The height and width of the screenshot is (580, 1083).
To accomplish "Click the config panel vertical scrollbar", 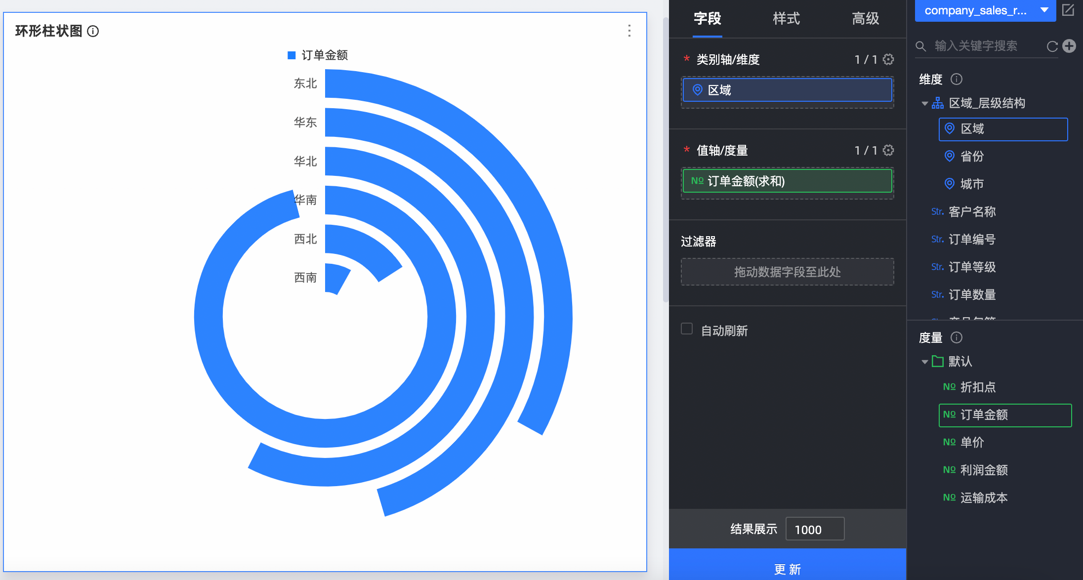I will (x=665, y=159).
